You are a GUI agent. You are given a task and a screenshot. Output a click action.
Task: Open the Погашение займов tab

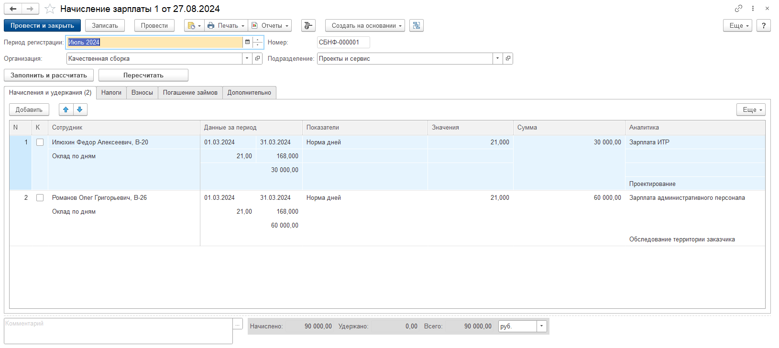(190, 92)
